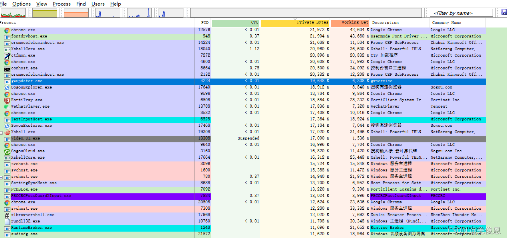Click the fontdrvhost.exe process icon

[x=7, y=36]
